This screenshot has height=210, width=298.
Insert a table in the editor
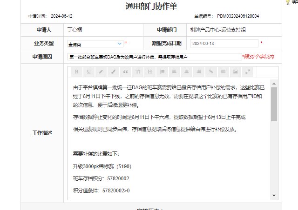tap(223, 72)
